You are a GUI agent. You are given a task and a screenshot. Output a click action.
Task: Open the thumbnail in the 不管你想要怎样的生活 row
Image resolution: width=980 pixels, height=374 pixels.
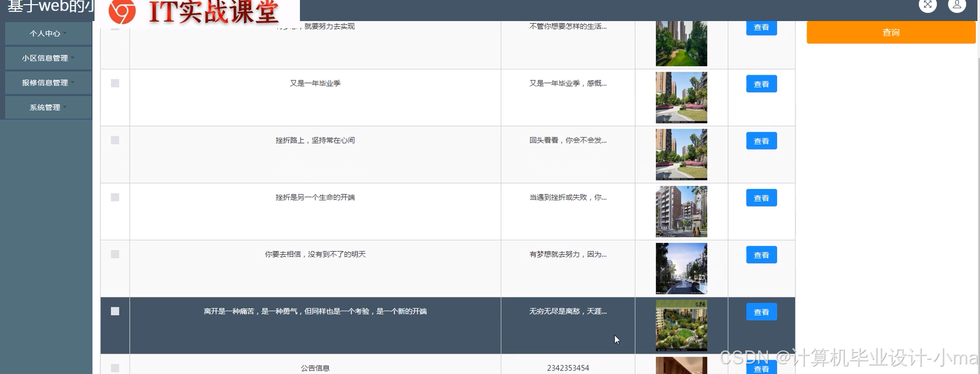[x=681, y=44]
